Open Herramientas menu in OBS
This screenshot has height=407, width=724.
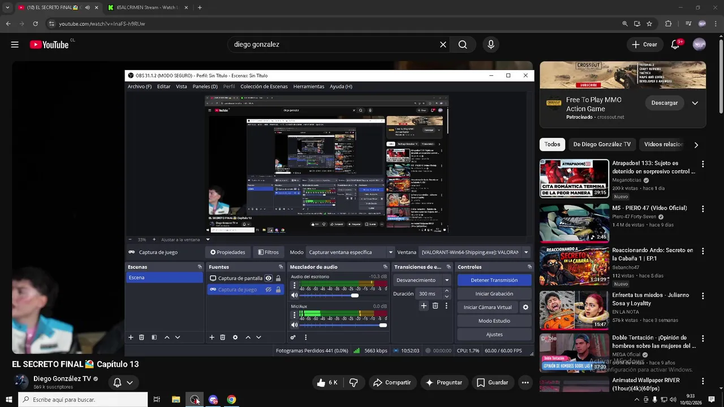point(309,86)
